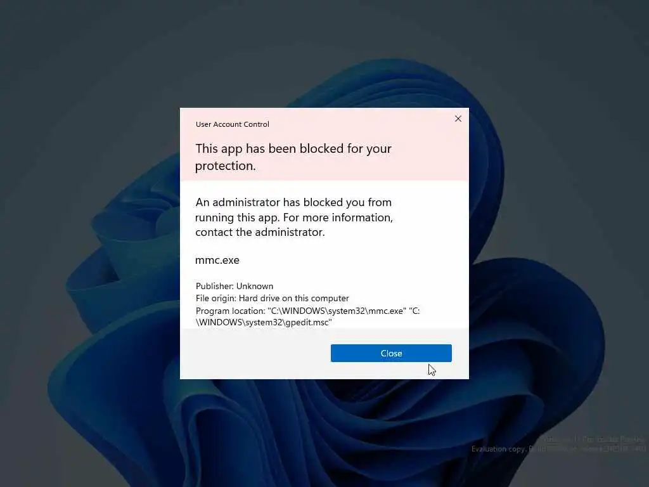Screen dimensions: 649x487
Task: Click the "Program location:" label
Action: [231, 311]
